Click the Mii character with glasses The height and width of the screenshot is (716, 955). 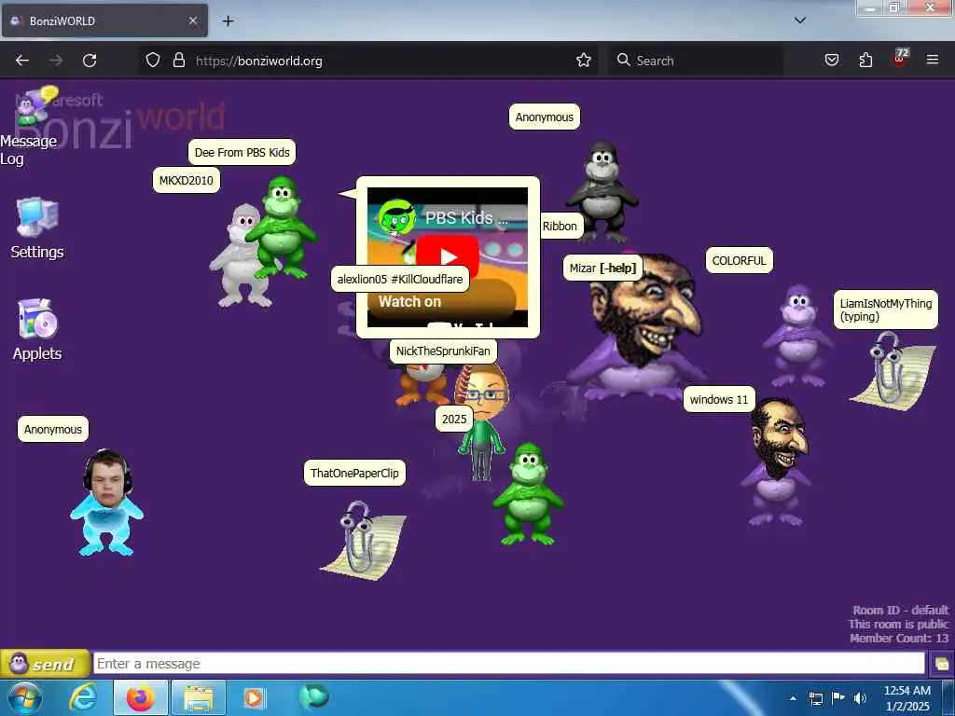[x=482, y=424]
